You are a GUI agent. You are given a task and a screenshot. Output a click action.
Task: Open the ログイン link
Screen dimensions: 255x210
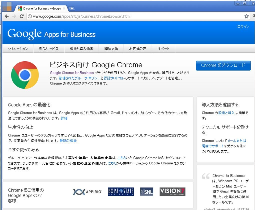[243, 26]
